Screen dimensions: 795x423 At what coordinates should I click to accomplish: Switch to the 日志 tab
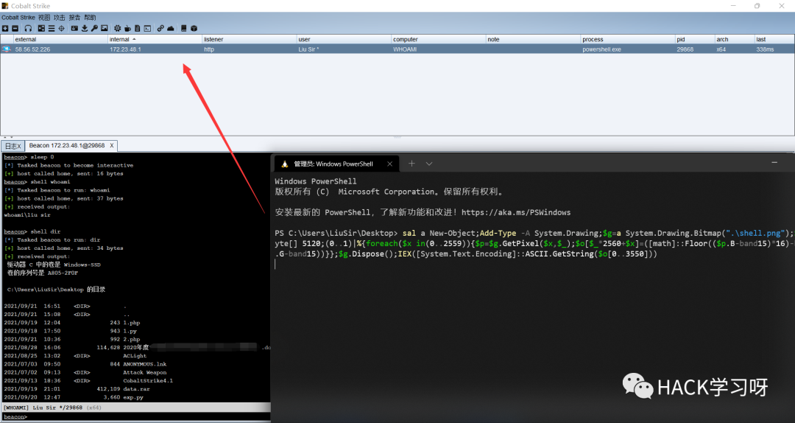[x=13, y=146]
